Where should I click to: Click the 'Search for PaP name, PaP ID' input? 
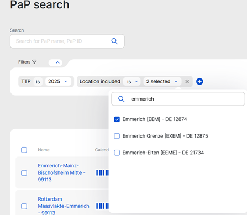(x=67, y=41)
